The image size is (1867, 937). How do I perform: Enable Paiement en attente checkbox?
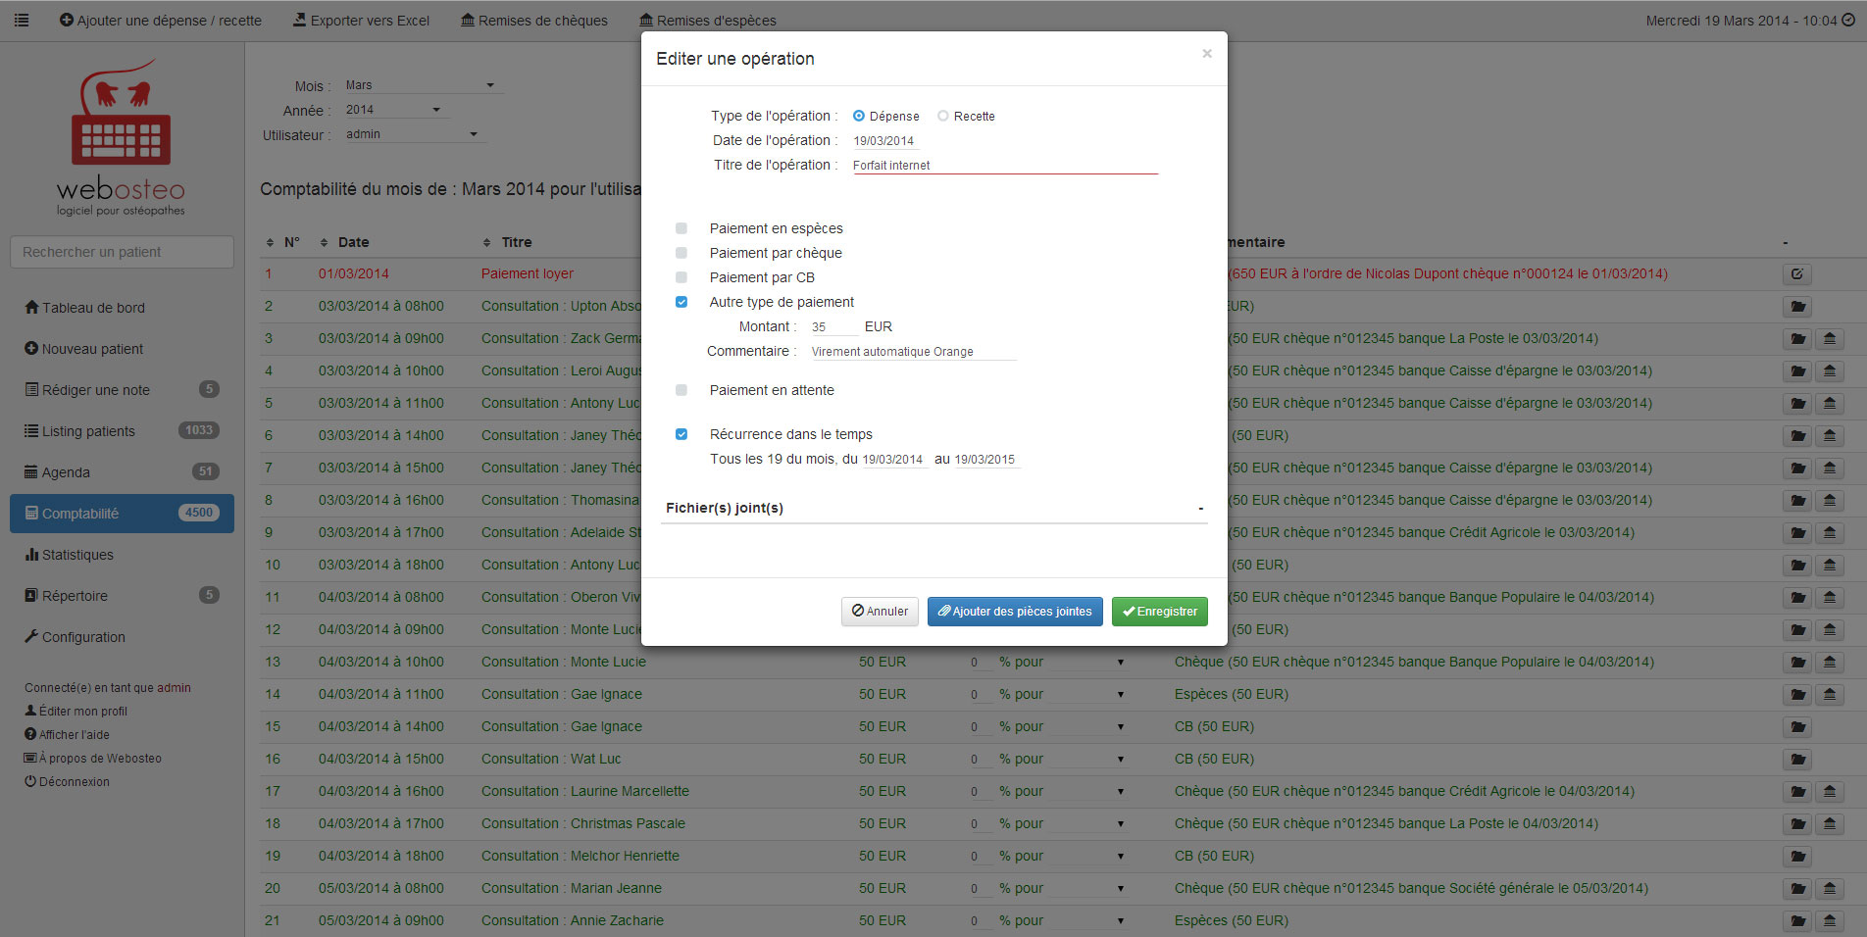click(x=681, y=390)
